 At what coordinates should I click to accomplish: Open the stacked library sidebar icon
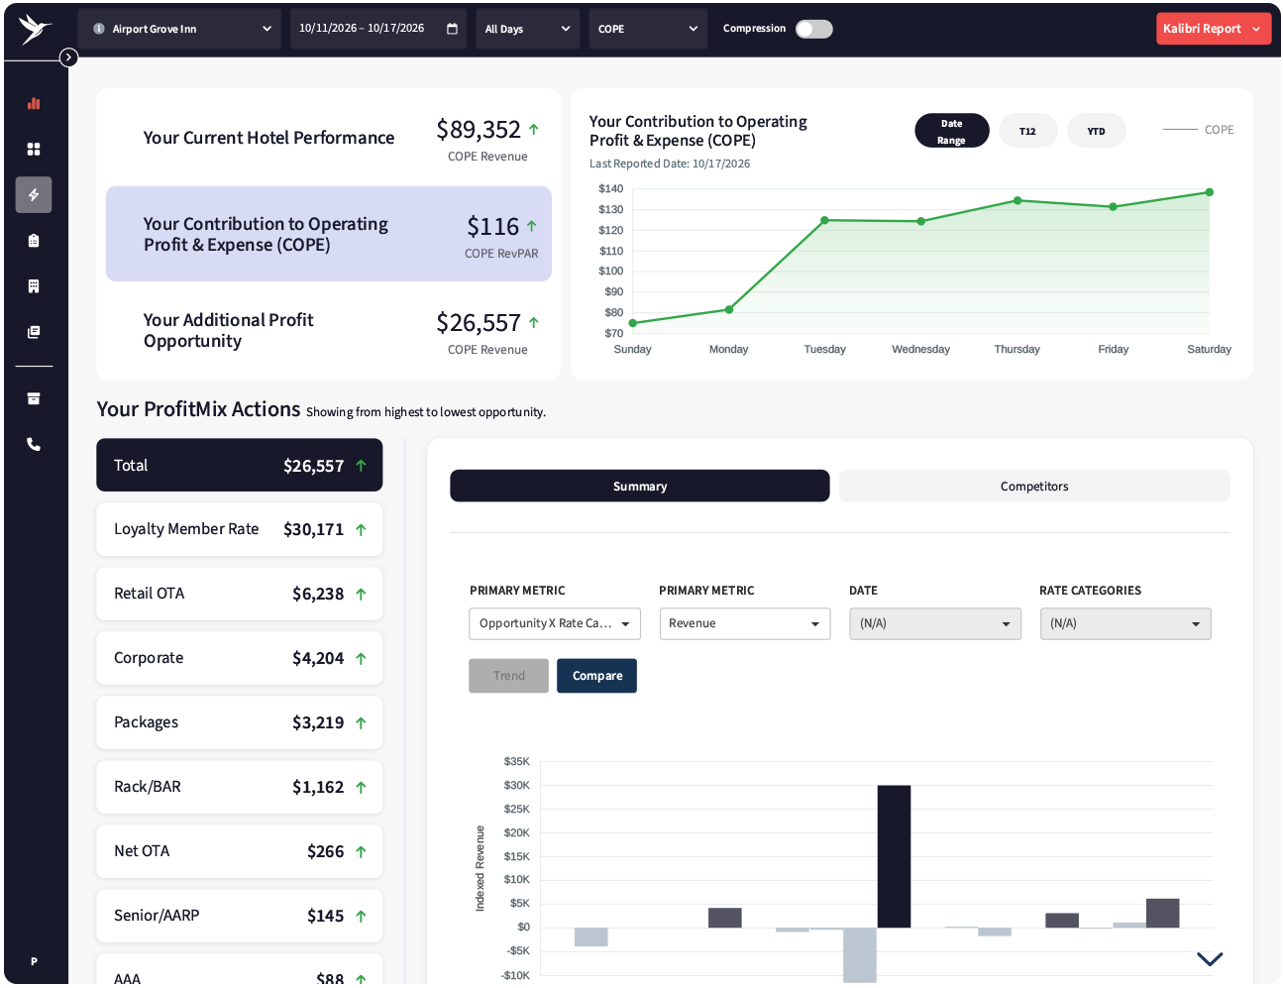coord(34,332)
